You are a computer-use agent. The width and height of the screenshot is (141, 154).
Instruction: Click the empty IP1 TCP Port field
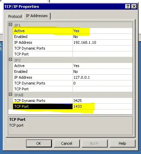click(x=102, y=54)
